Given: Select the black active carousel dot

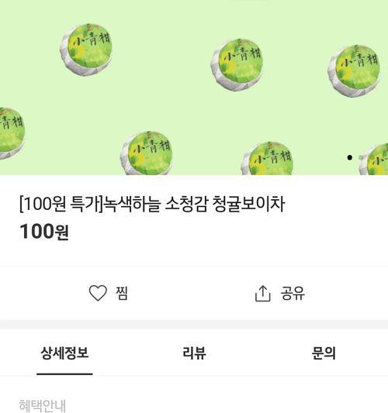Looking at the screenshot, I should pos(350,157).
